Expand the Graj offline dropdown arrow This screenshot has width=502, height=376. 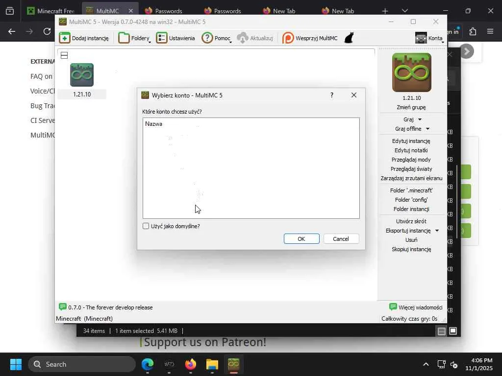pos(427,129)
